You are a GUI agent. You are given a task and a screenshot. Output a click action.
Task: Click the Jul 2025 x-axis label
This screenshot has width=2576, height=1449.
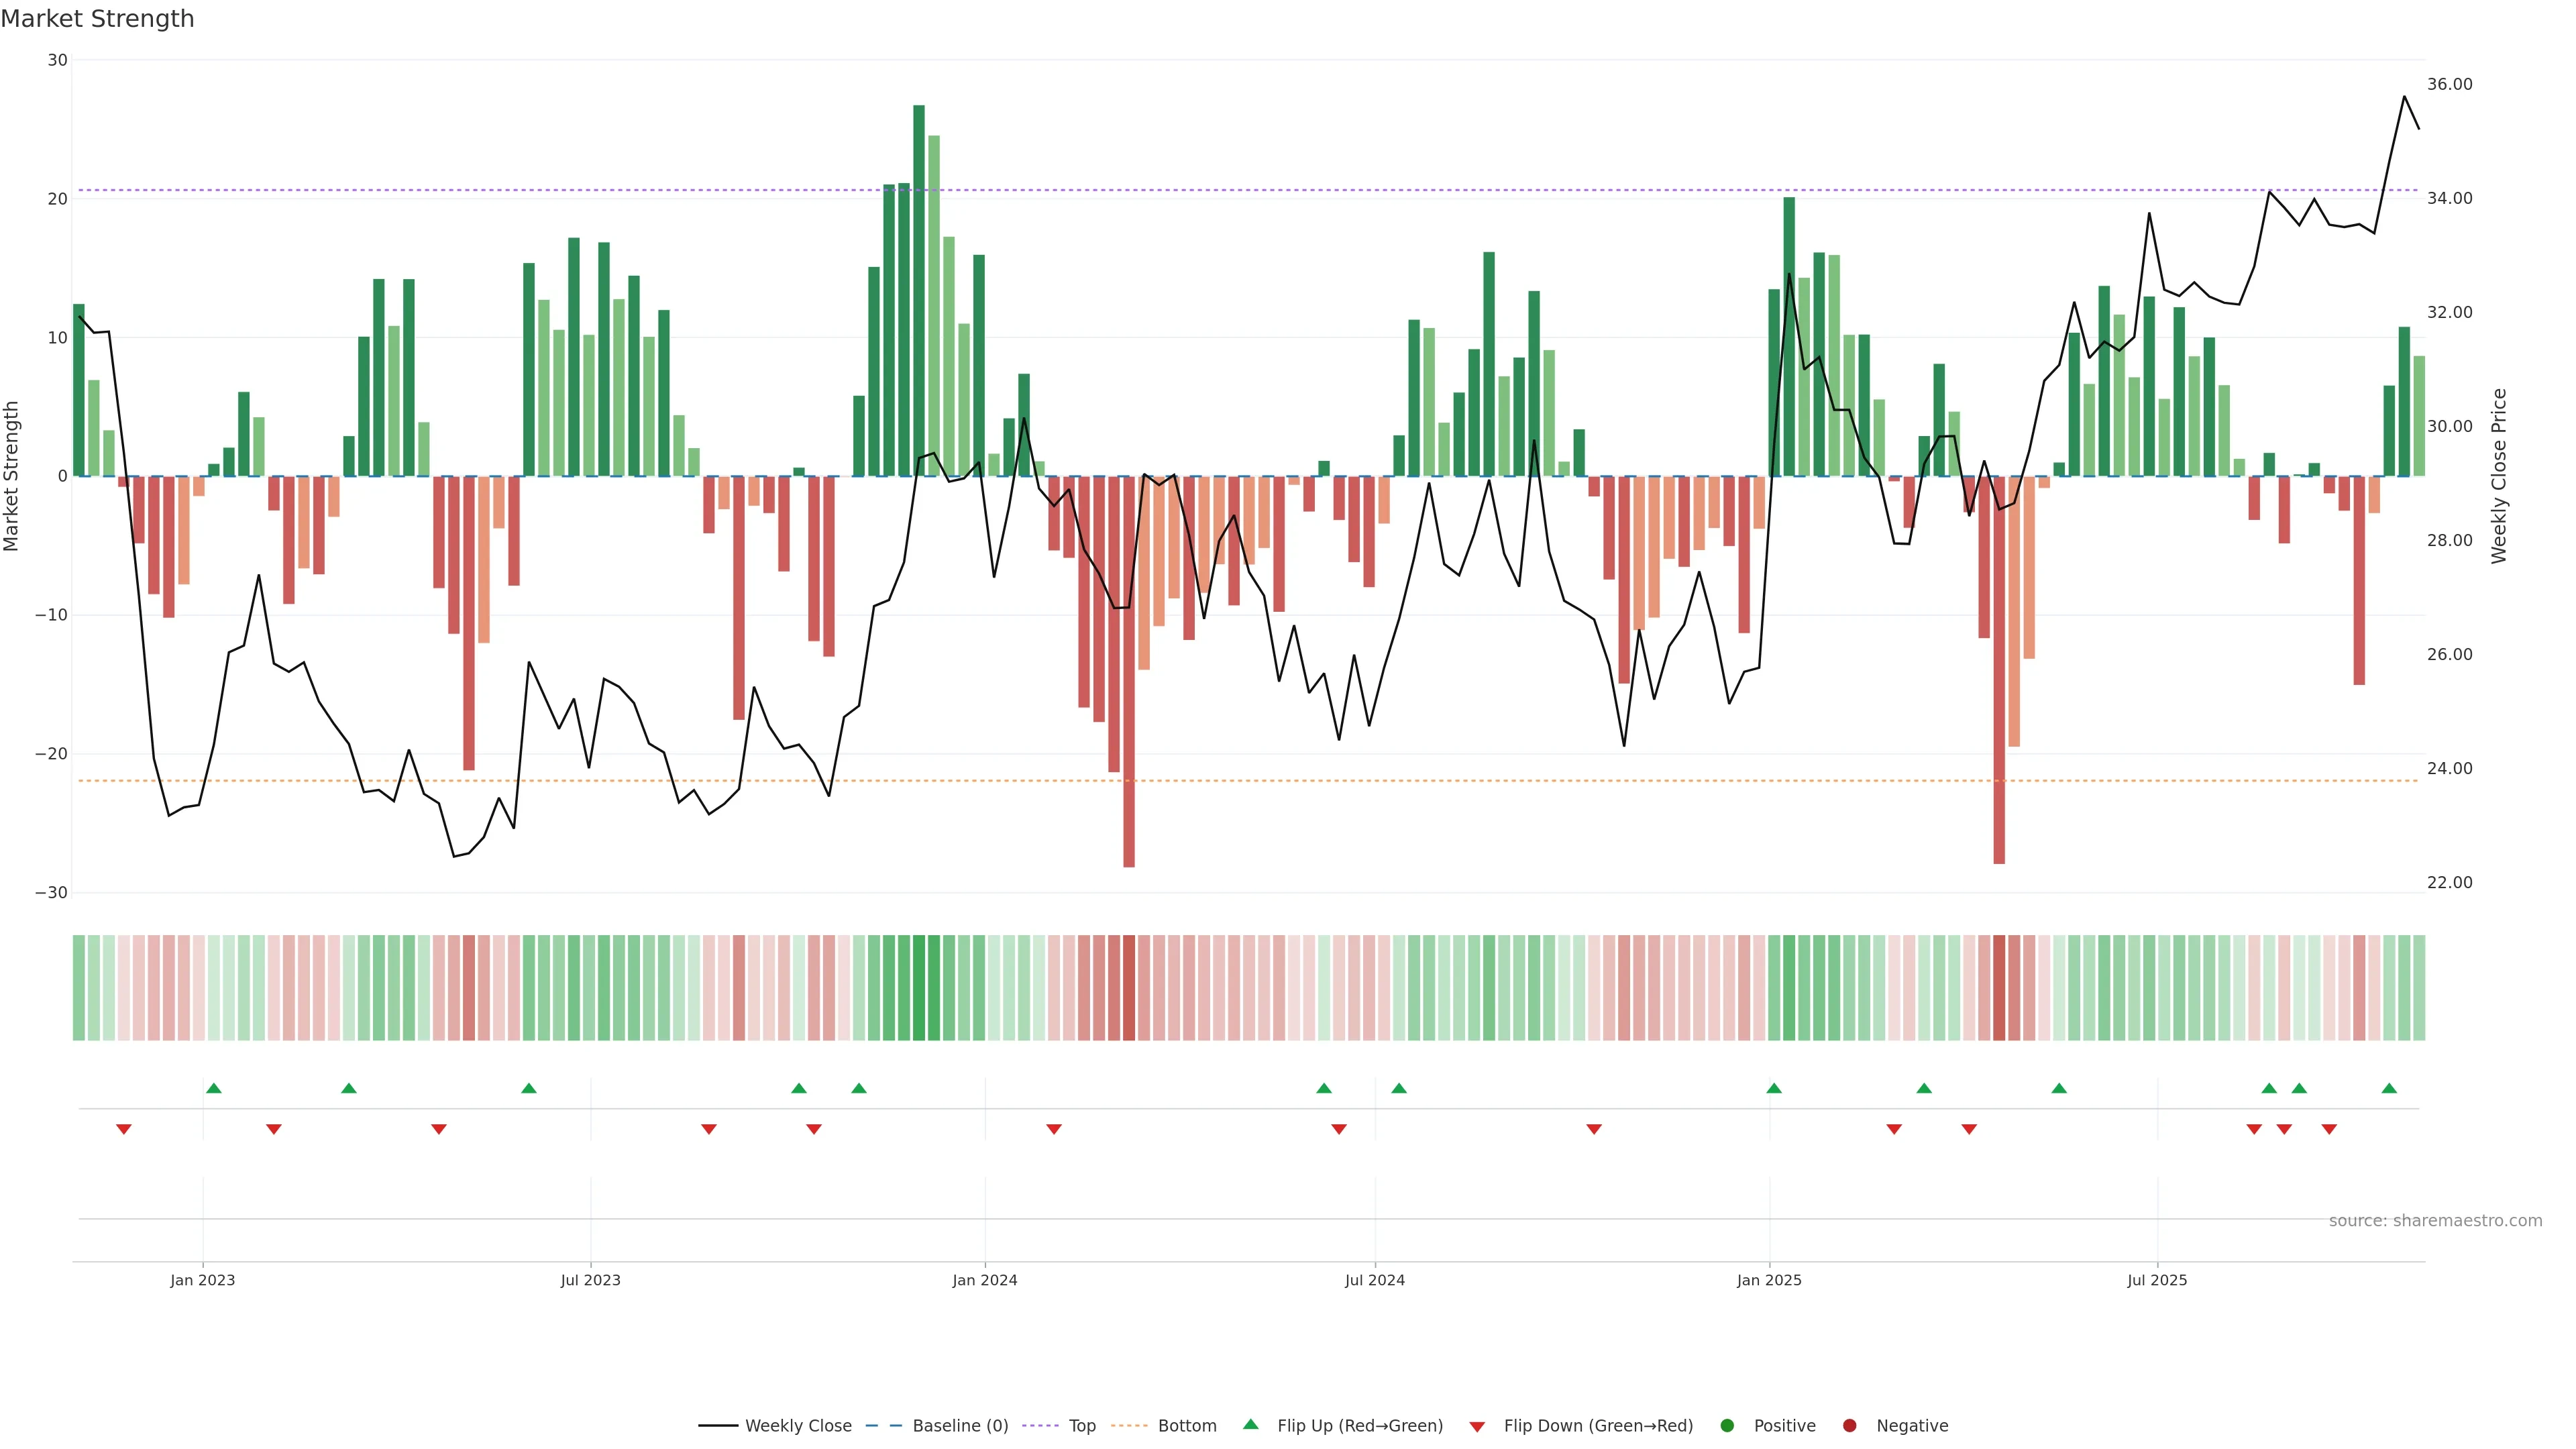[x=2157, y=1280]
